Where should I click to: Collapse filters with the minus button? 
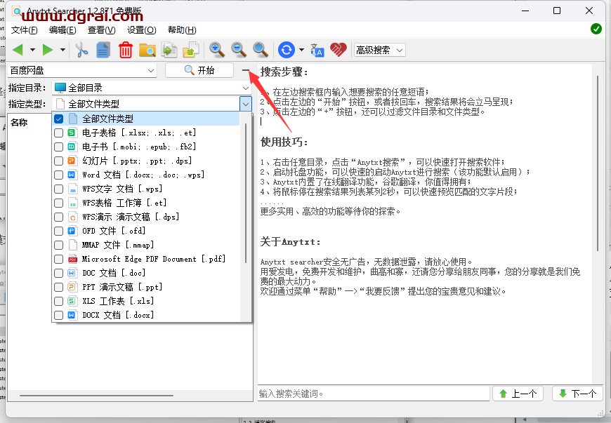(246, 70)
